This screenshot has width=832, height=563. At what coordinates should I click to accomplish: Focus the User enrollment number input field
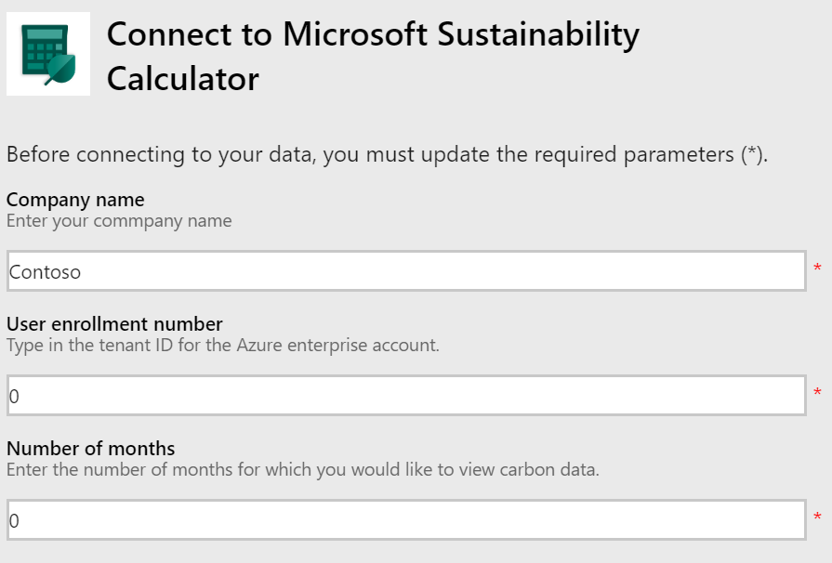pos(406,396)
